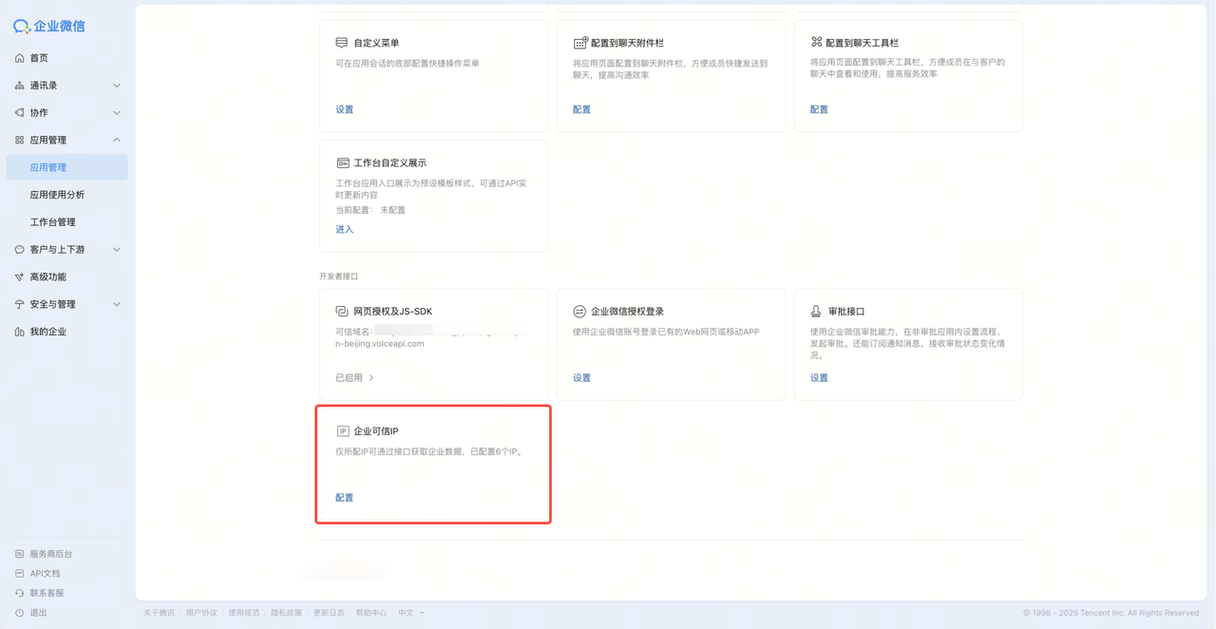The image size is (1216, 629).
Task: Open 关于腾讯 footer link
Action: coord(159,613)
